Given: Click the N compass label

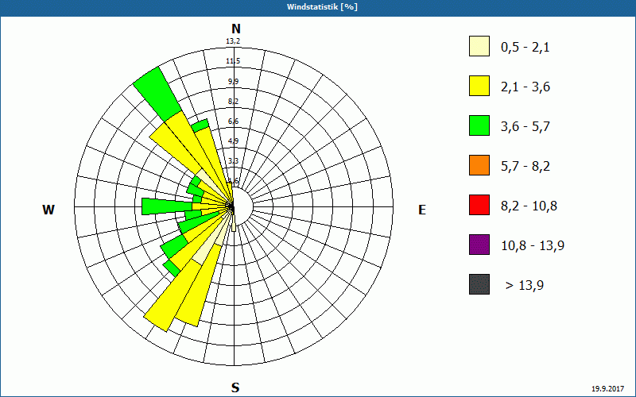Looking at the screenshot, I should coord(235,29).
